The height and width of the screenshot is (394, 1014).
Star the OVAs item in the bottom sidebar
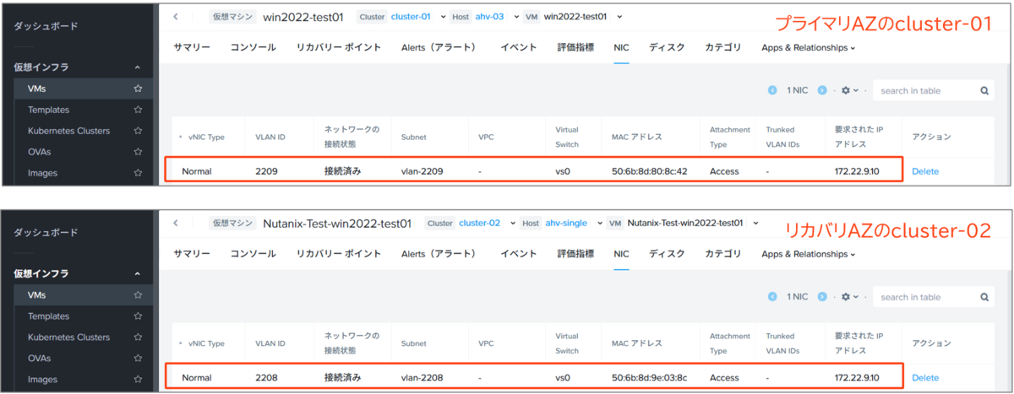(x=138, y=359)
